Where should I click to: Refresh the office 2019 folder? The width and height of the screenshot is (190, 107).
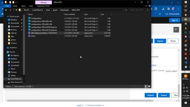[x=126, y=10]
